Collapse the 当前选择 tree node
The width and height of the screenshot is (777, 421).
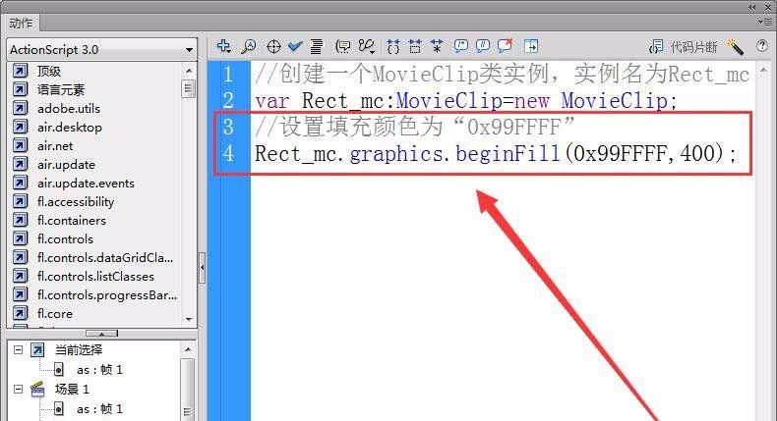coord(19,349)
